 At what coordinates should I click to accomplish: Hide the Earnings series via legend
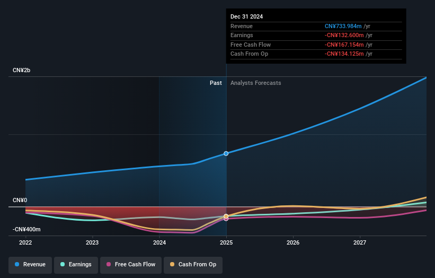click(76, 264)
